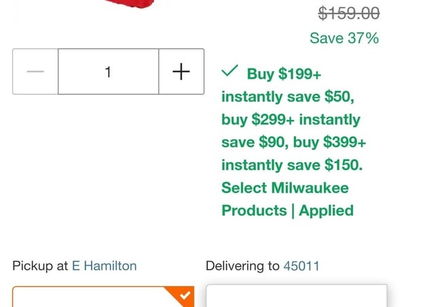
Task: Click the Delivering to label
Action: (x=242, y=266)
